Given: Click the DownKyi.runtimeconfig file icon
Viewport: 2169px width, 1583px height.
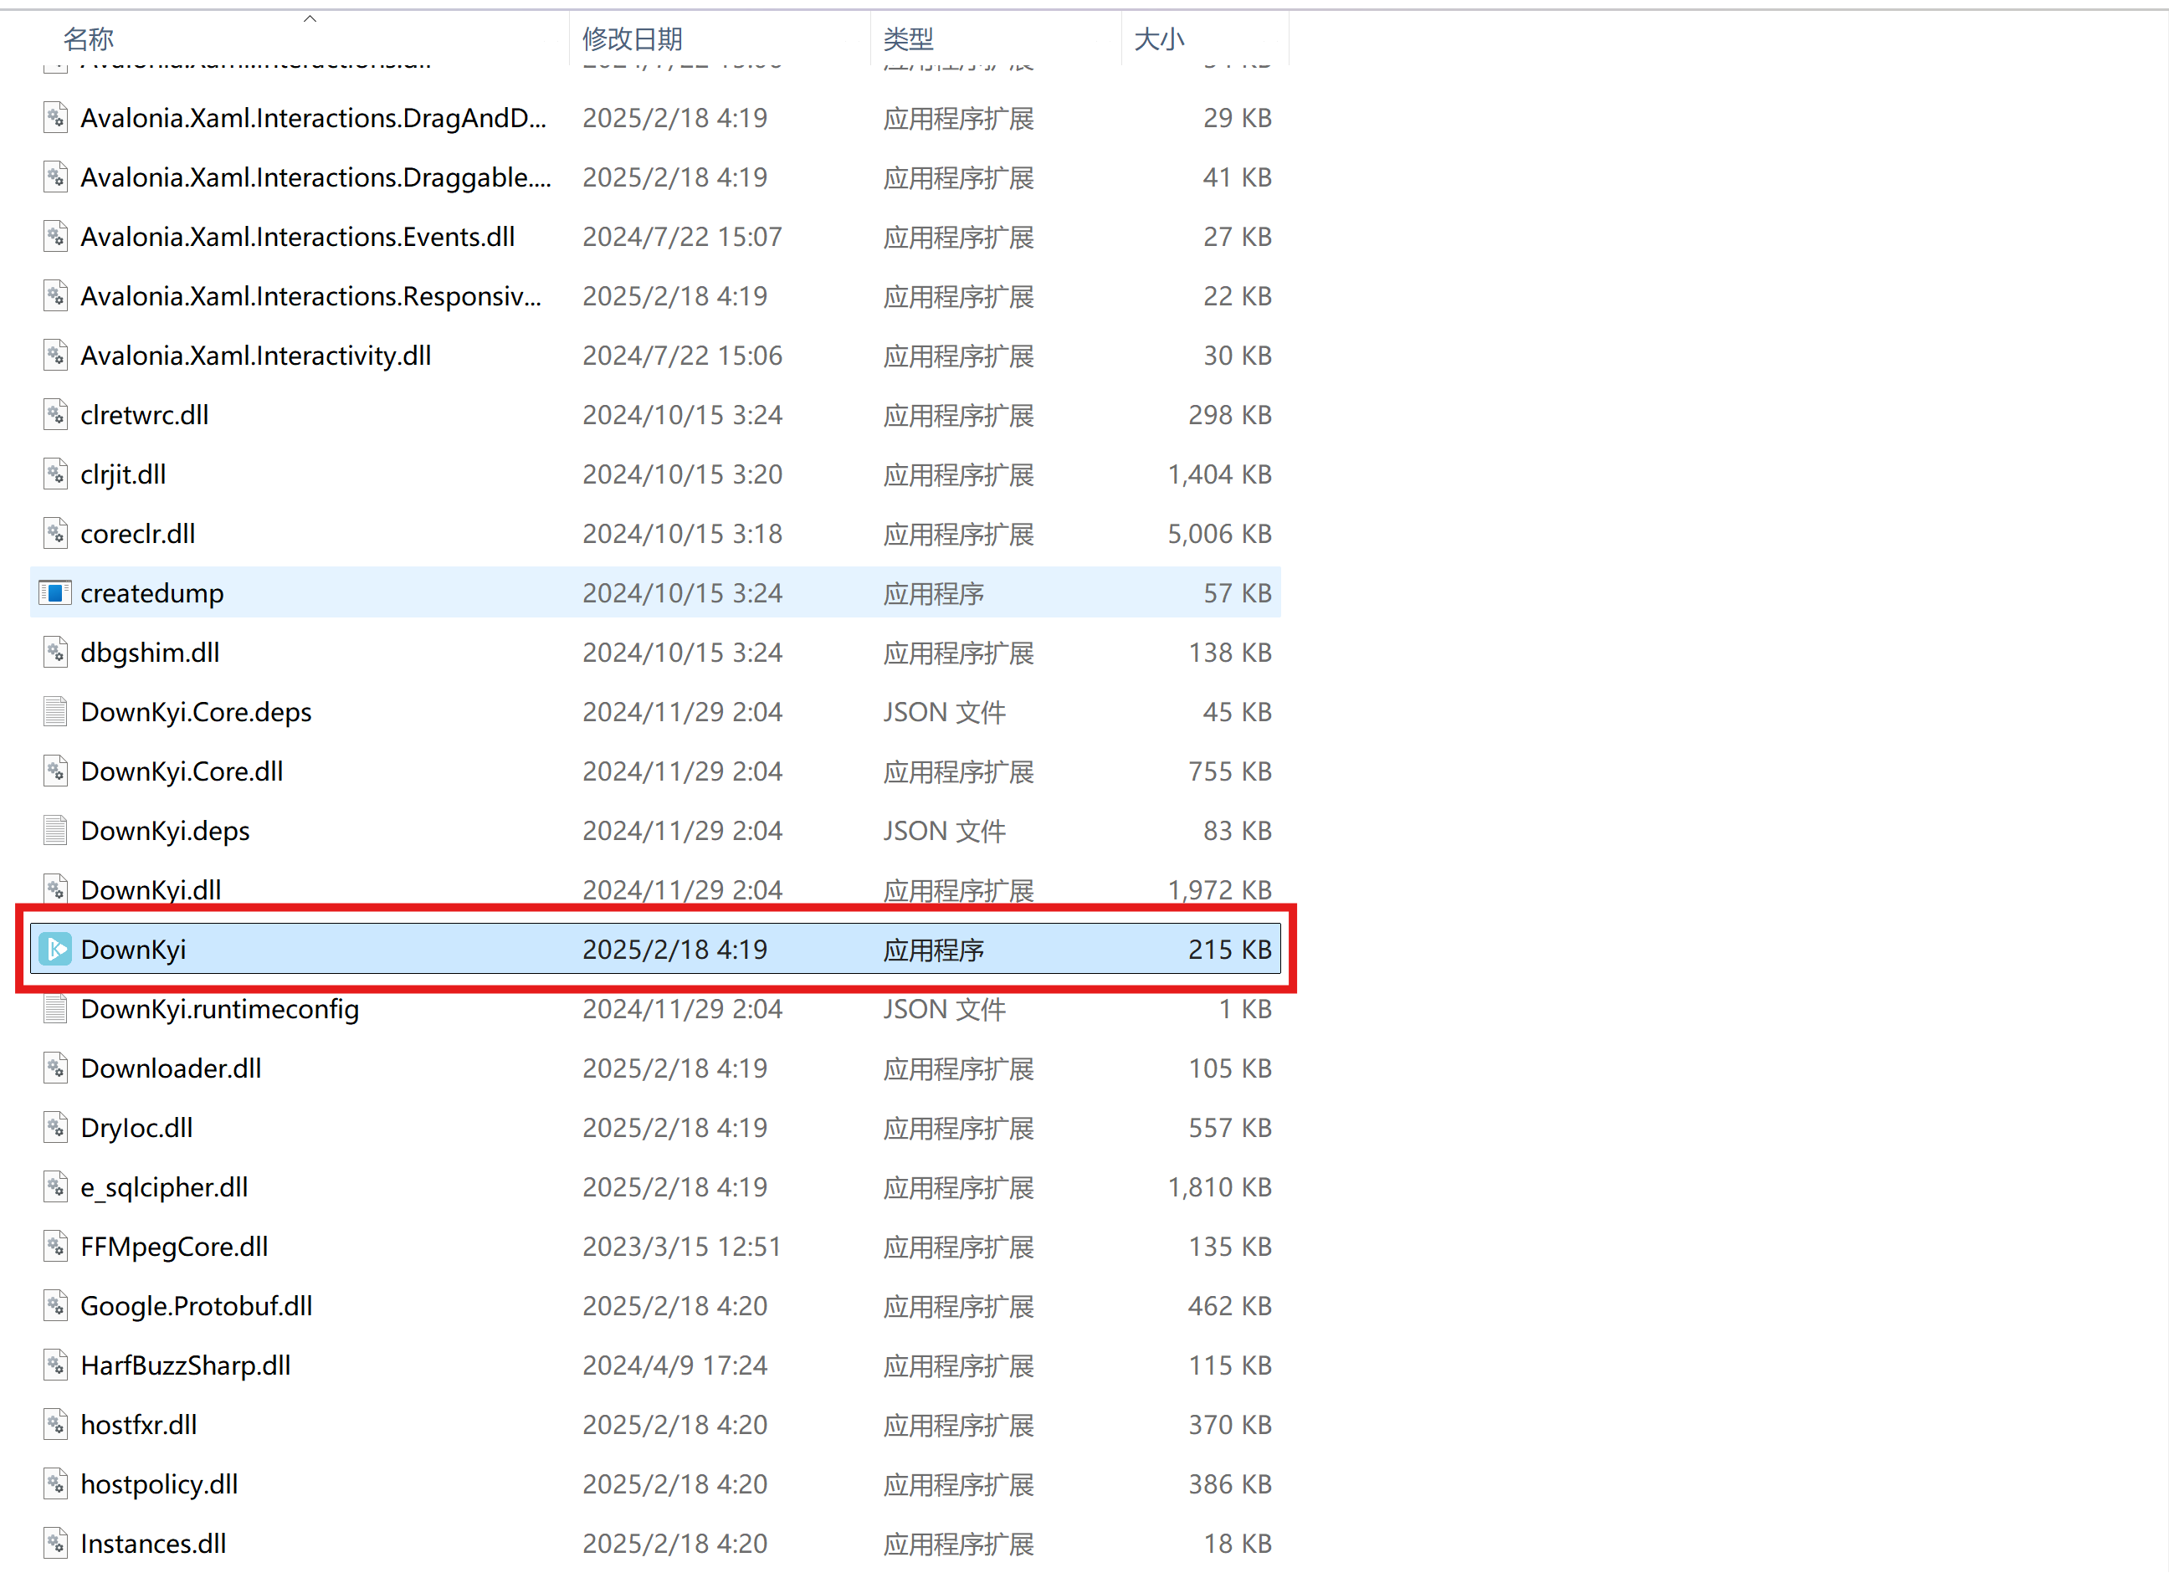Looking at the screenshot, I should click(55, 1009).
